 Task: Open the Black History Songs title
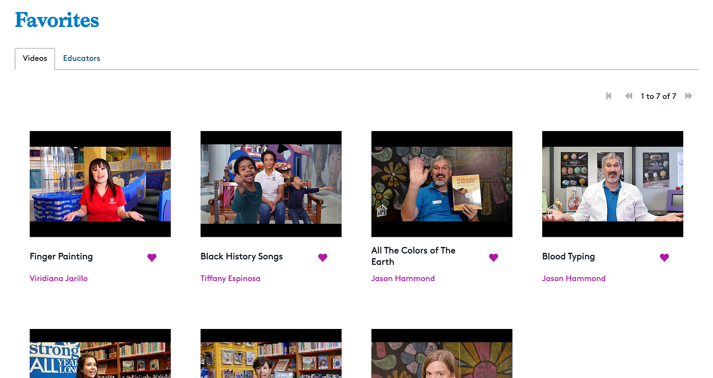pos(242,256)
